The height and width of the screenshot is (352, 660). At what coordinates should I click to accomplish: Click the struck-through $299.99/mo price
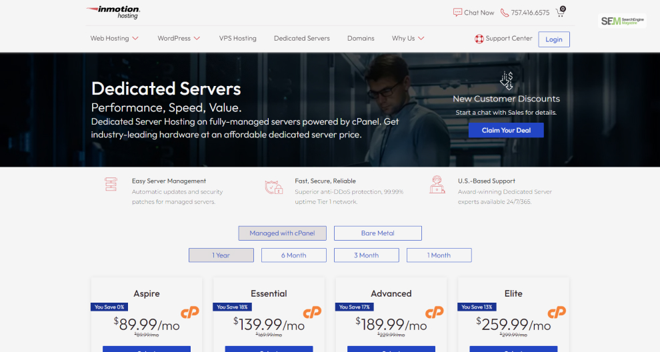tap(513, 335)
